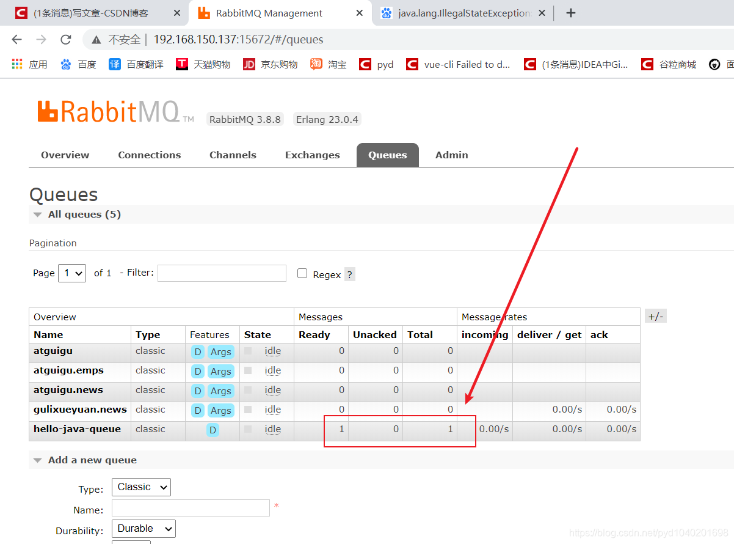Click the not-secure warning icon in address bar
The height and width of the screenshot is (544, 734).
tap(96, 40)
